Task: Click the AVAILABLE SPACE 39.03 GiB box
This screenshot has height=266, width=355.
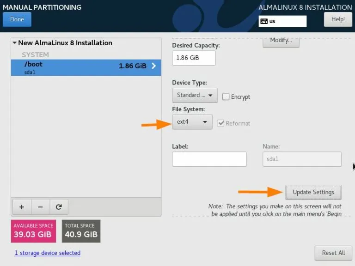Action: point(33,231)
